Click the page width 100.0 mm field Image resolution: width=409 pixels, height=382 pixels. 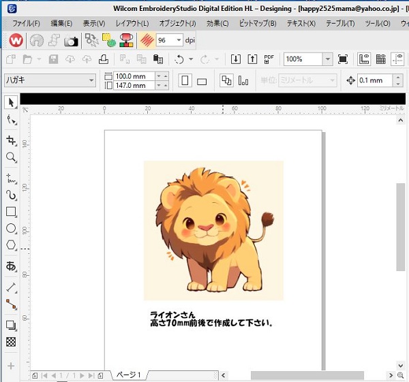134,76
